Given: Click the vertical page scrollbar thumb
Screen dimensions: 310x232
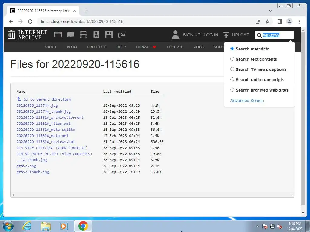Looking at the screenshot, I should 303,118.
